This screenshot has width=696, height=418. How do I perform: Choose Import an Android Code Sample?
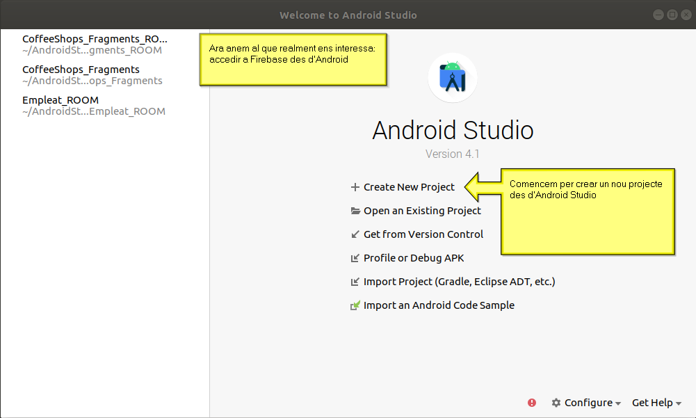(x=439, y=305)
